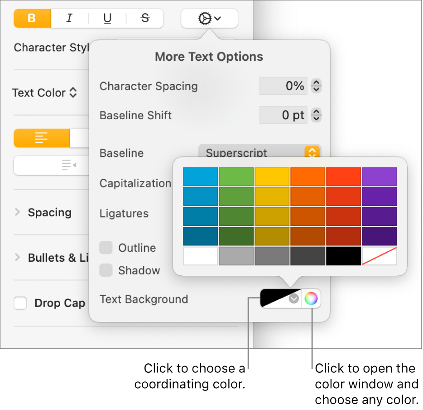Click the Capitalization label
Screen dimensions: 423x410
(135, 183)
